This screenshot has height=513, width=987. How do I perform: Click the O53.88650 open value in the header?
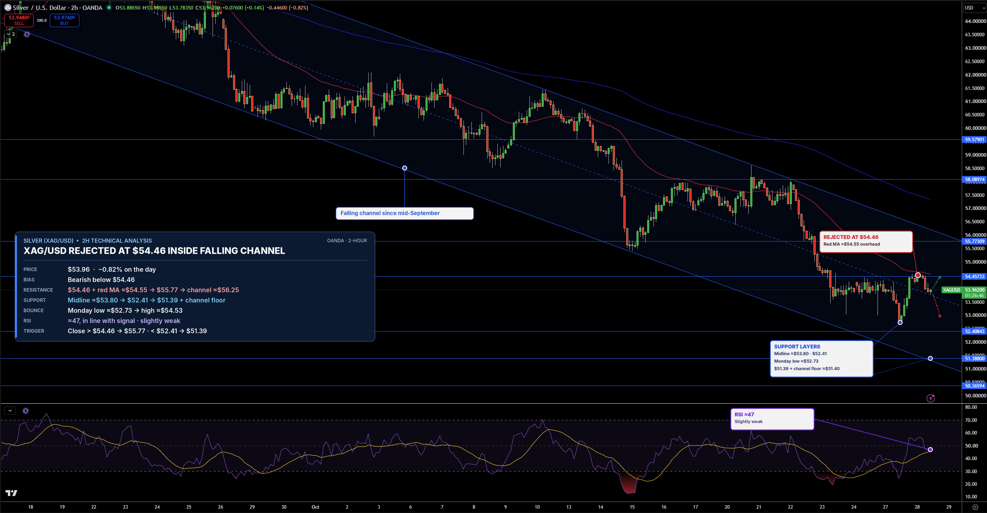pos(128,7)
